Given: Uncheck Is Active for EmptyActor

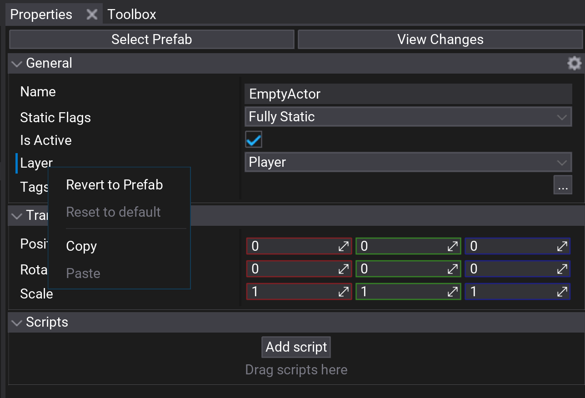Looking at the screenshot, I should click(253, 139).
